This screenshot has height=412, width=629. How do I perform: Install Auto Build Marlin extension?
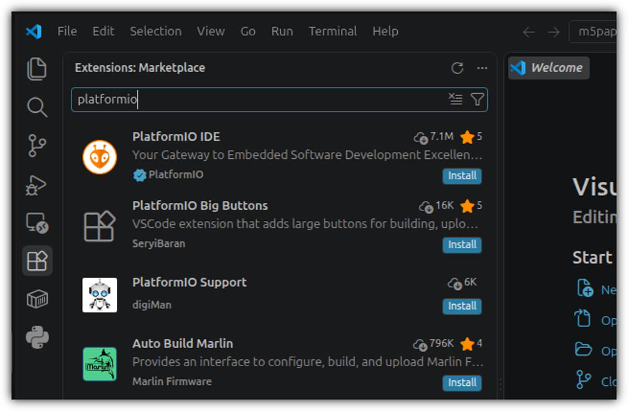tap(462, 383)
